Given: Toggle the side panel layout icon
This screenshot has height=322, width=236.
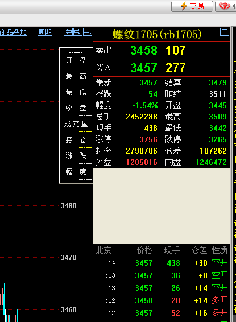Looking at the screenshot, I should (x=88, y=32).
